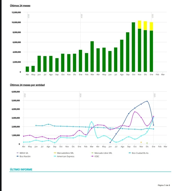Click the Mercadolibre SRL yellow legend marker
Viewport: 172px width, 191px height.
coord(55,153)
